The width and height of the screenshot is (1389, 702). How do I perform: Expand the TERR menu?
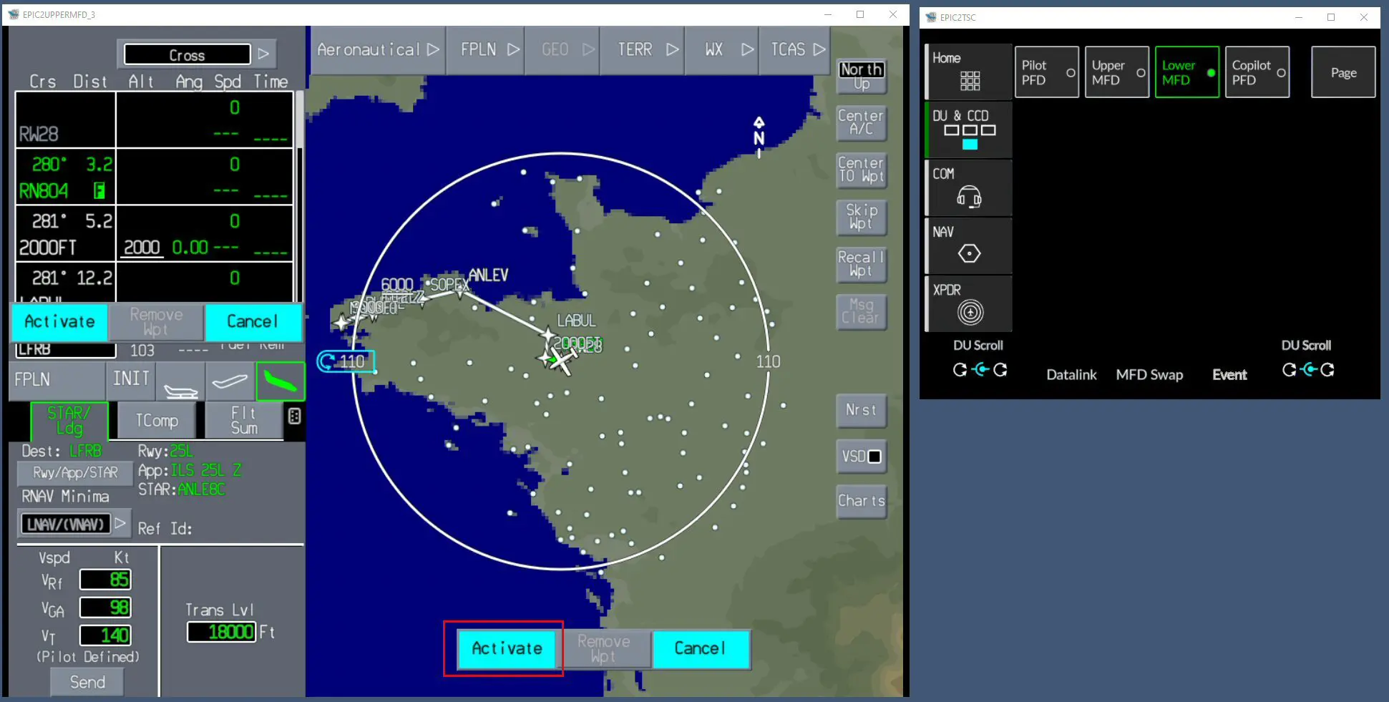pyautogui.click(x=642, y=49)
